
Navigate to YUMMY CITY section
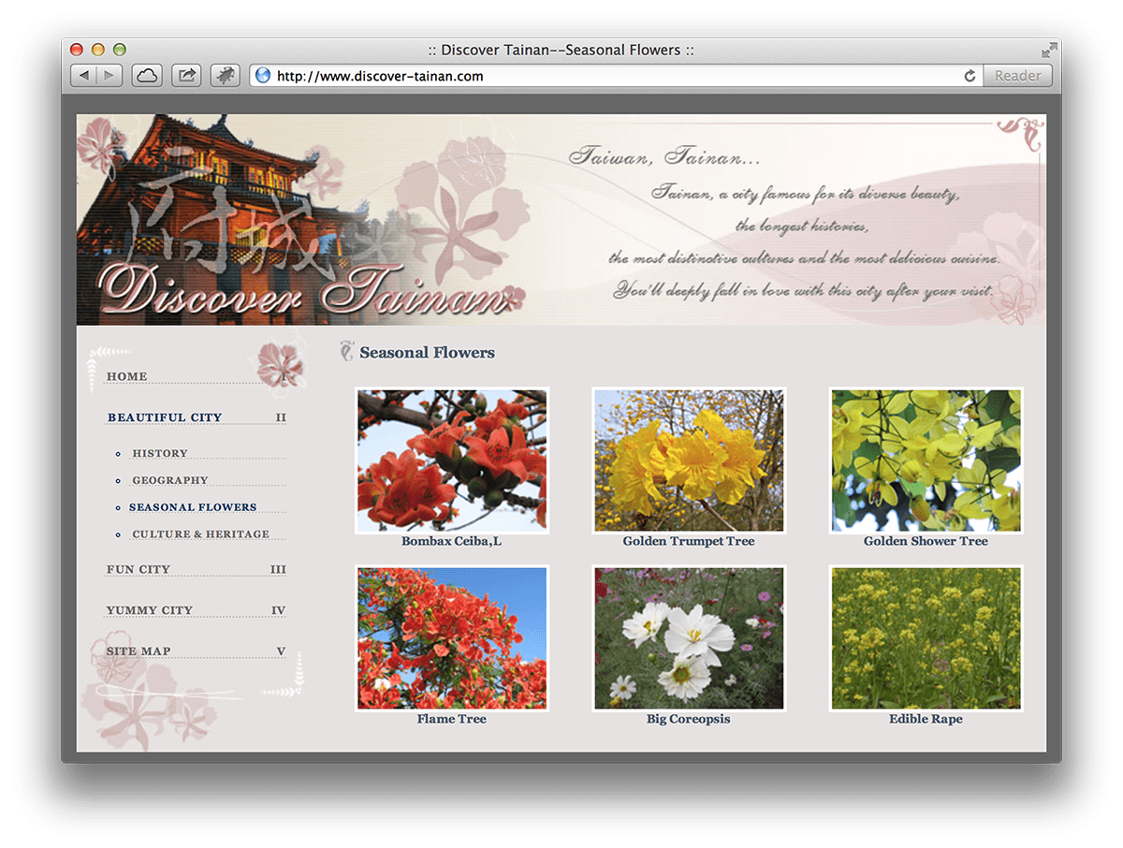150,610
